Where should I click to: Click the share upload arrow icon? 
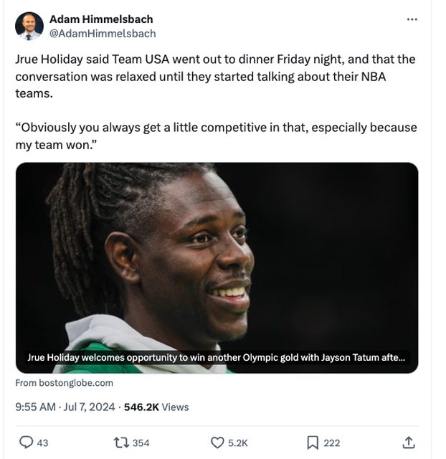point(409,443)
